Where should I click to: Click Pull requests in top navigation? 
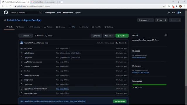50,13
